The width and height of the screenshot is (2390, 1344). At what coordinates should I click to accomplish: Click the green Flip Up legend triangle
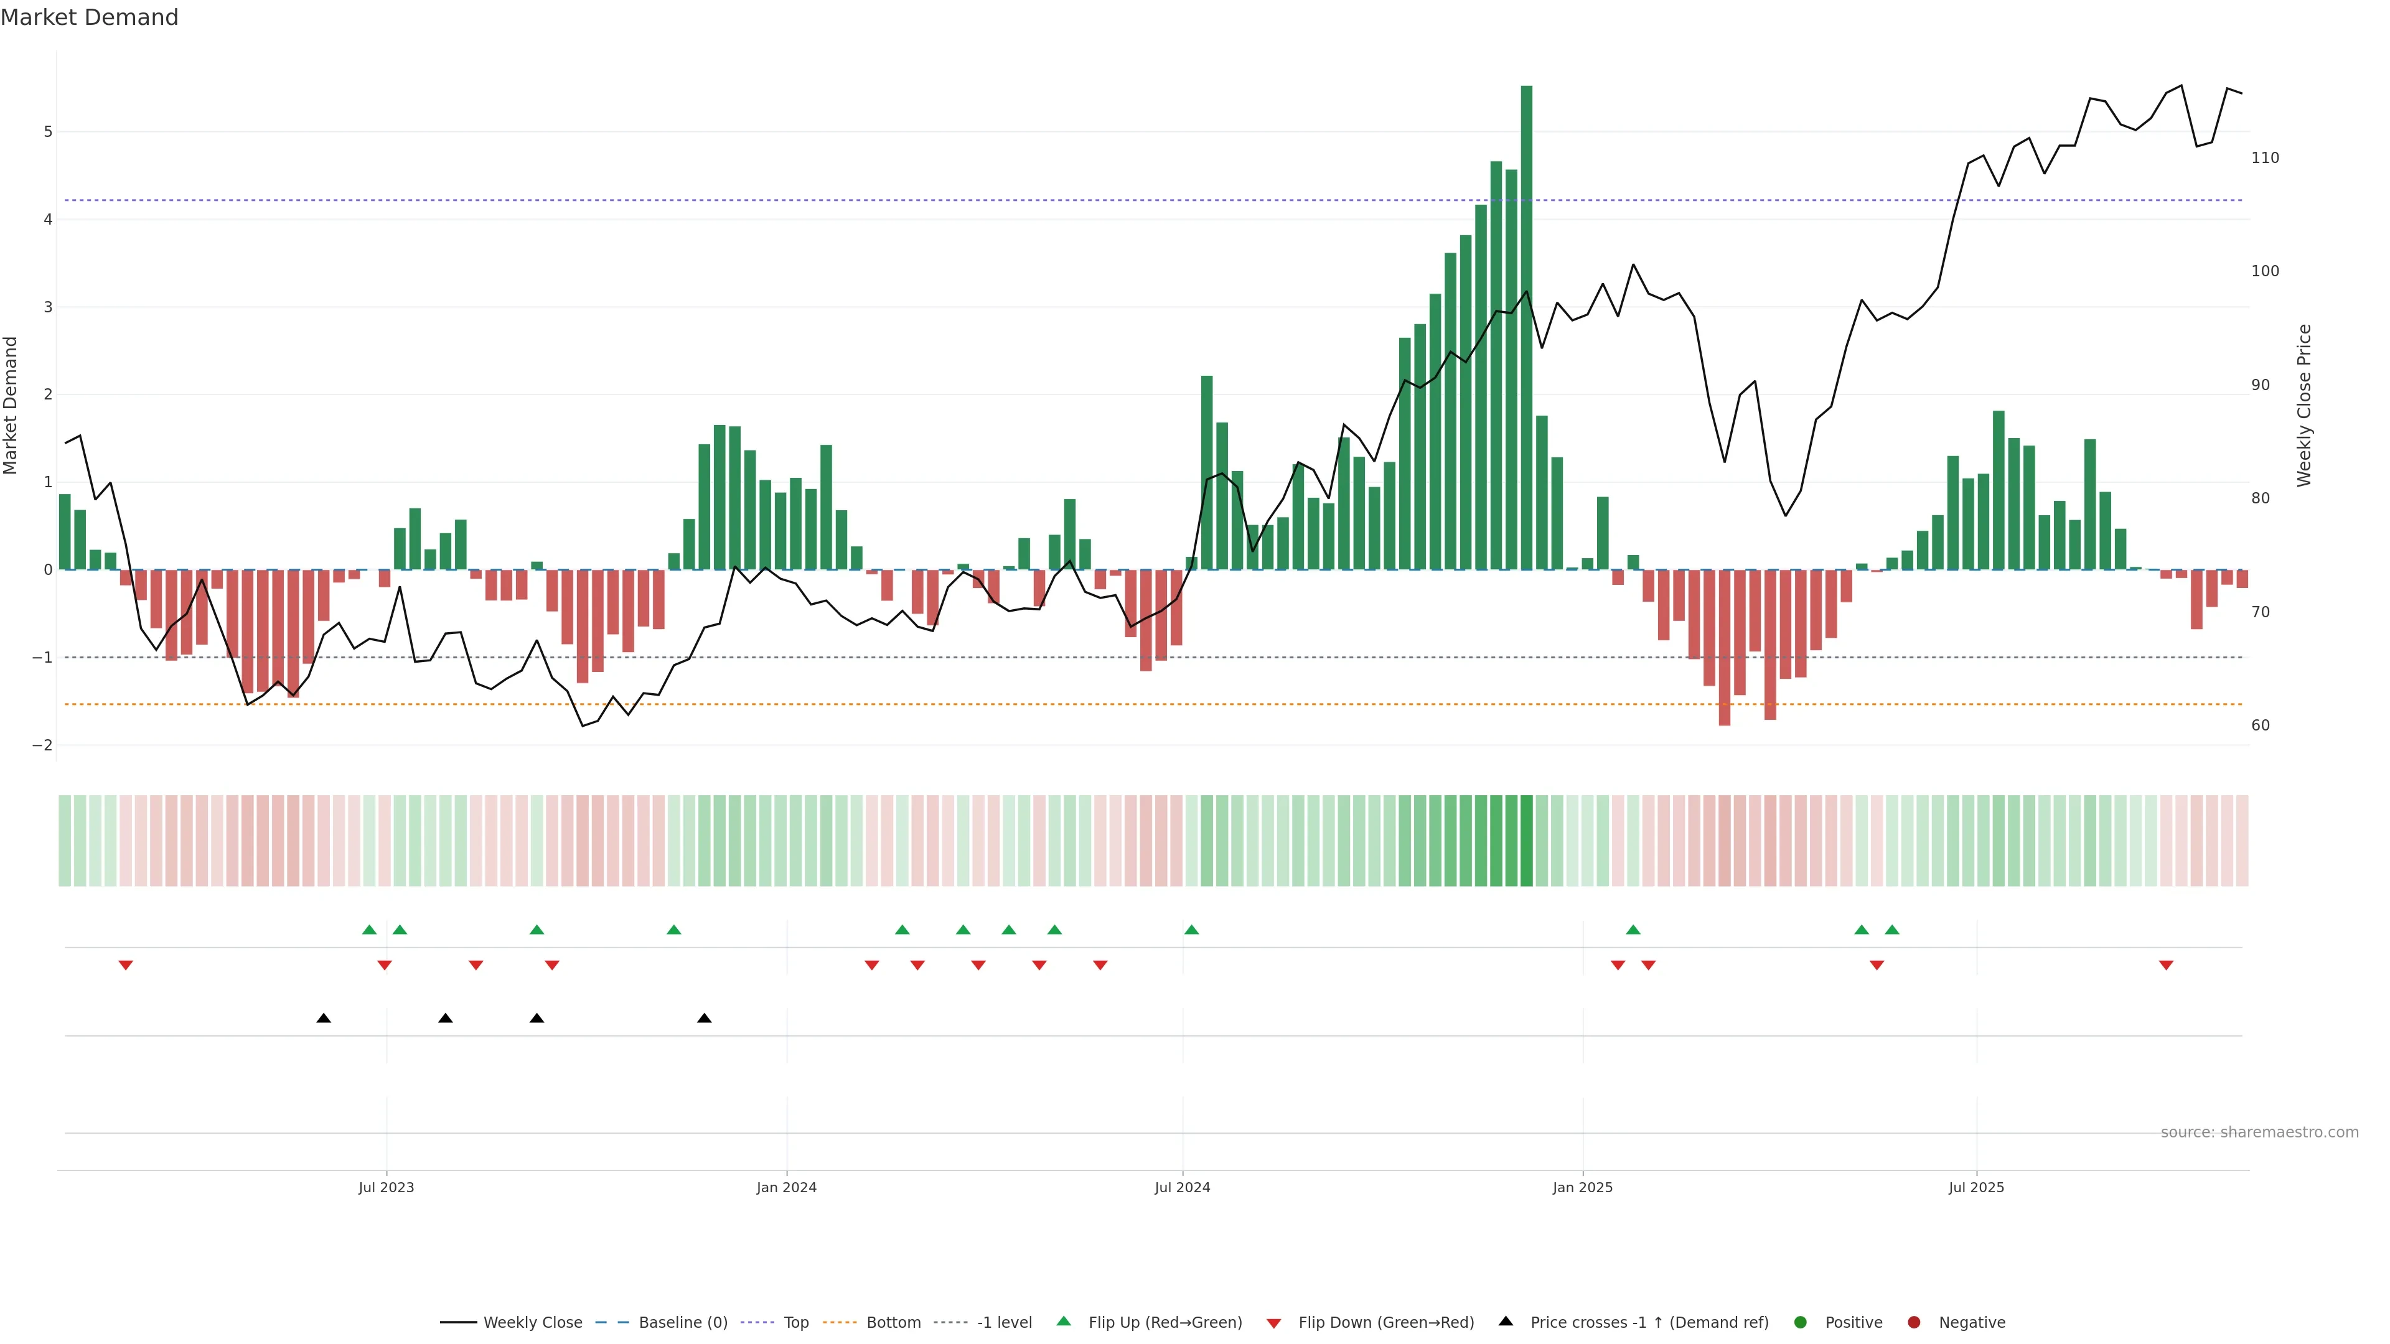(x=1063, y=1321)
